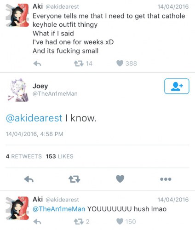Open the @akidearest mention in Joey's tweet

(34, 118)
